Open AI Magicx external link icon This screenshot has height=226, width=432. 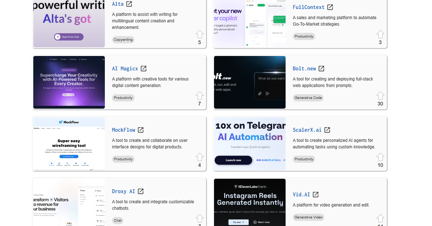click(144, 69)
